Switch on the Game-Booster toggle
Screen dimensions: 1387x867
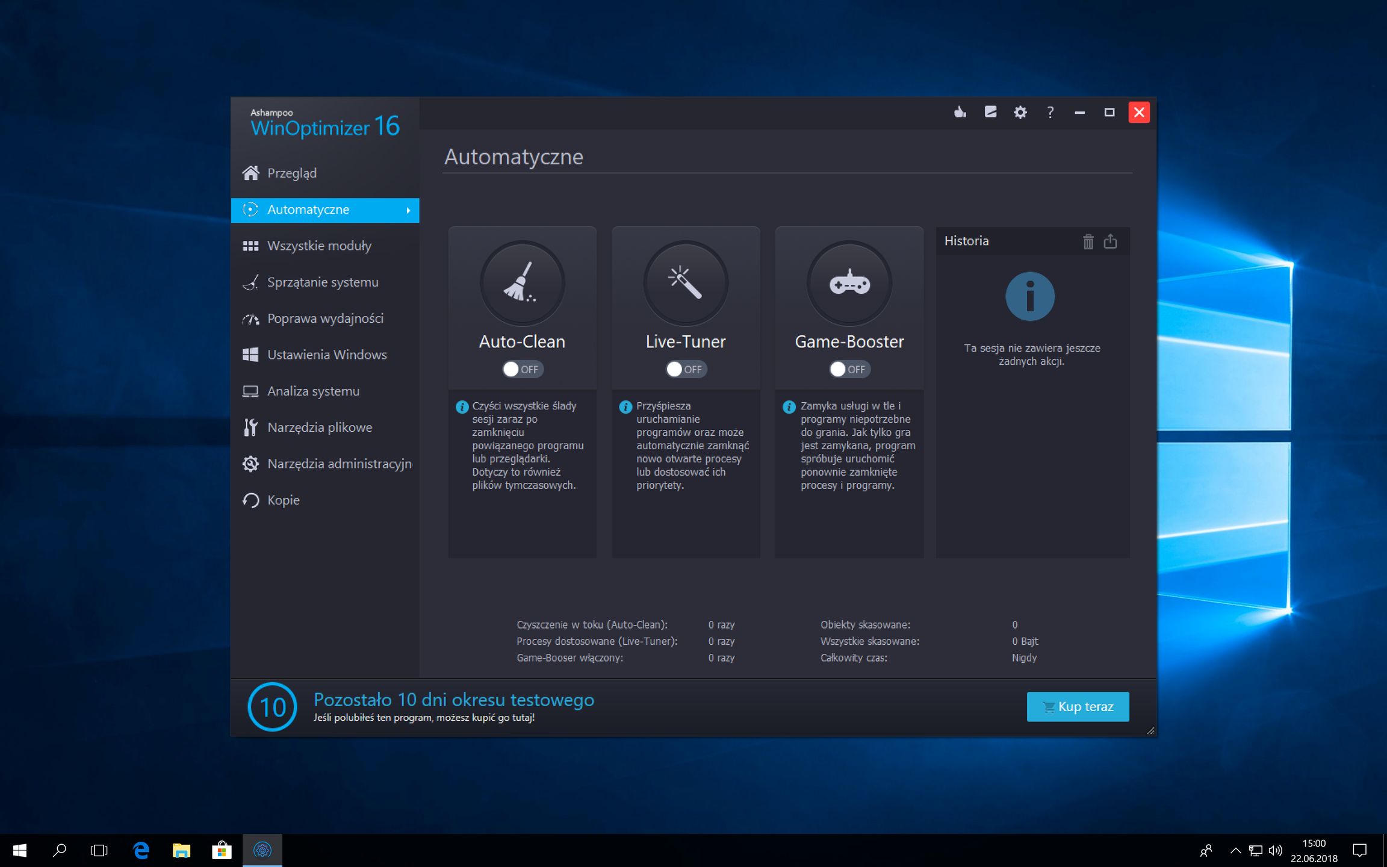(849, 369)
